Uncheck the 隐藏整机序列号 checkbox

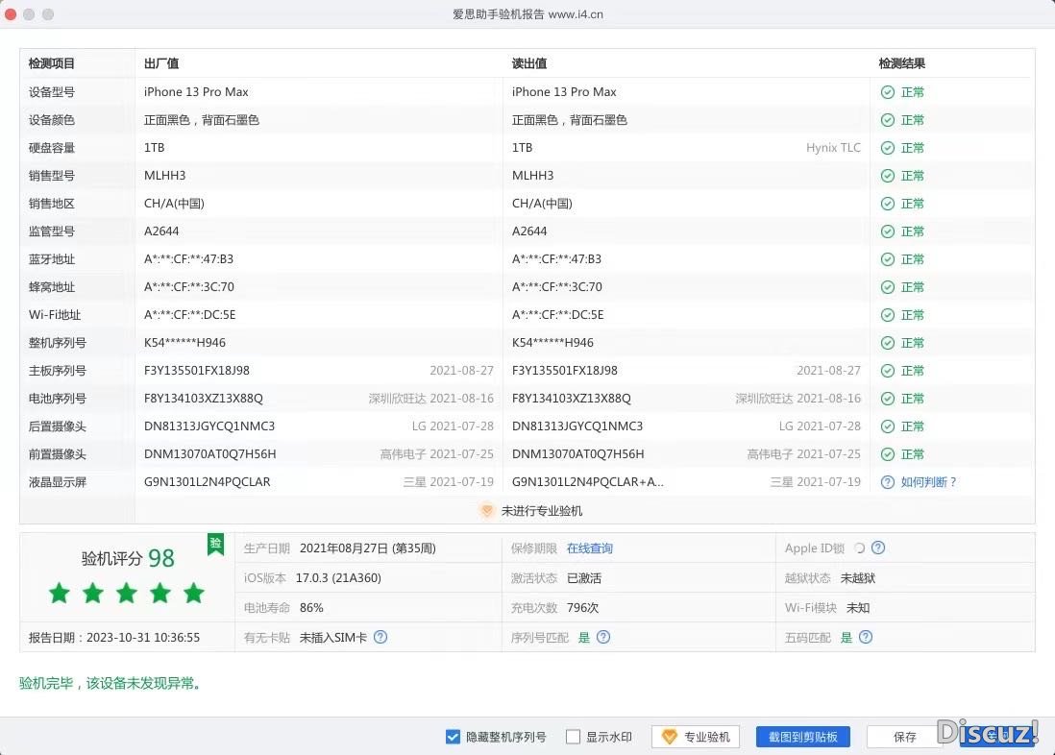(453, 737)
